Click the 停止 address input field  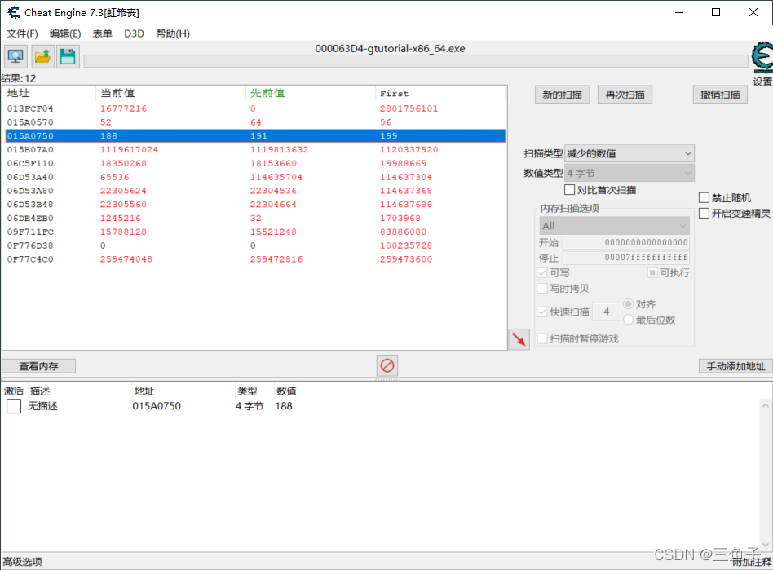(x=626, y=258)
